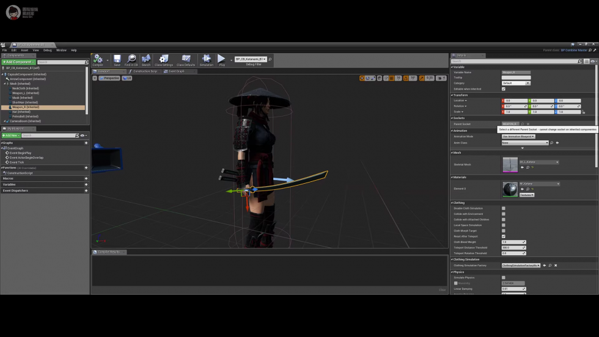This screenshot has height=337, width=599.
Task: Add a new graph with the plus icon
Action: tap(86, 143)
